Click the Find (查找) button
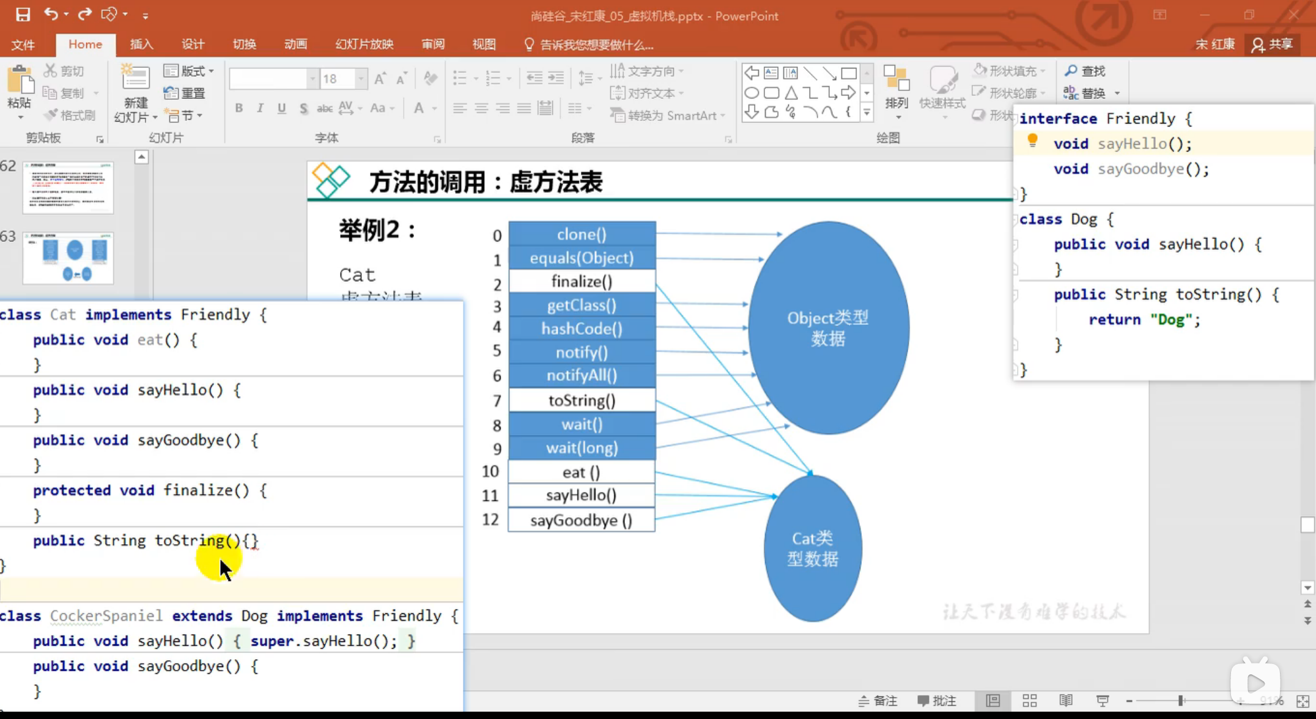The width and height of the screenshot is (1316, 719). tap(1085, 71)
